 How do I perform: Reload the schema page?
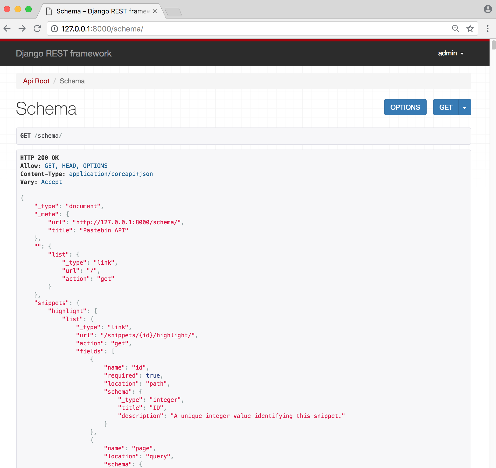(37, 29)
